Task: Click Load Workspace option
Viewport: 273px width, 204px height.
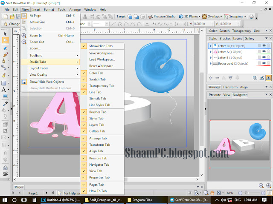Action: tap(102, 59)
